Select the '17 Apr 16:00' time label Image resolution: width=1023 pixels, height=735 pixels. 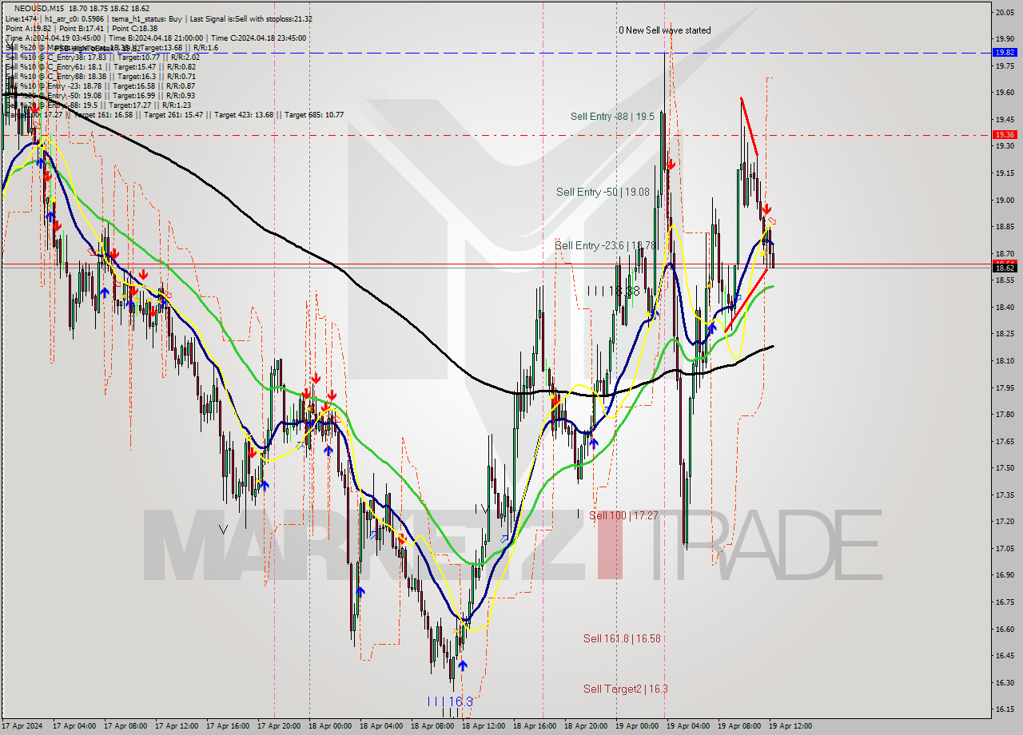click(229, 726)
